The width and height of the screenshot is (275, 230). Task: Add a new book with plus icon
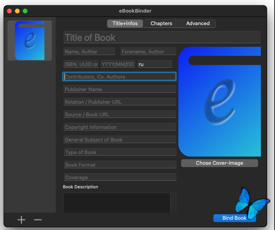(21, 220)
